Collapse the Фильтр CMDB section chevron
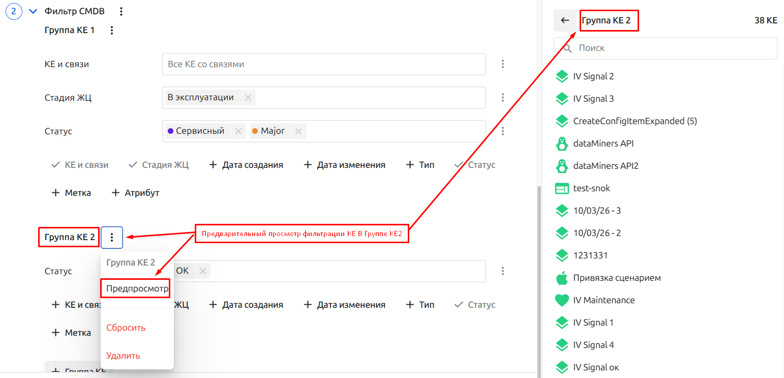Screen dimensions: 784x378 click(34, 11)
